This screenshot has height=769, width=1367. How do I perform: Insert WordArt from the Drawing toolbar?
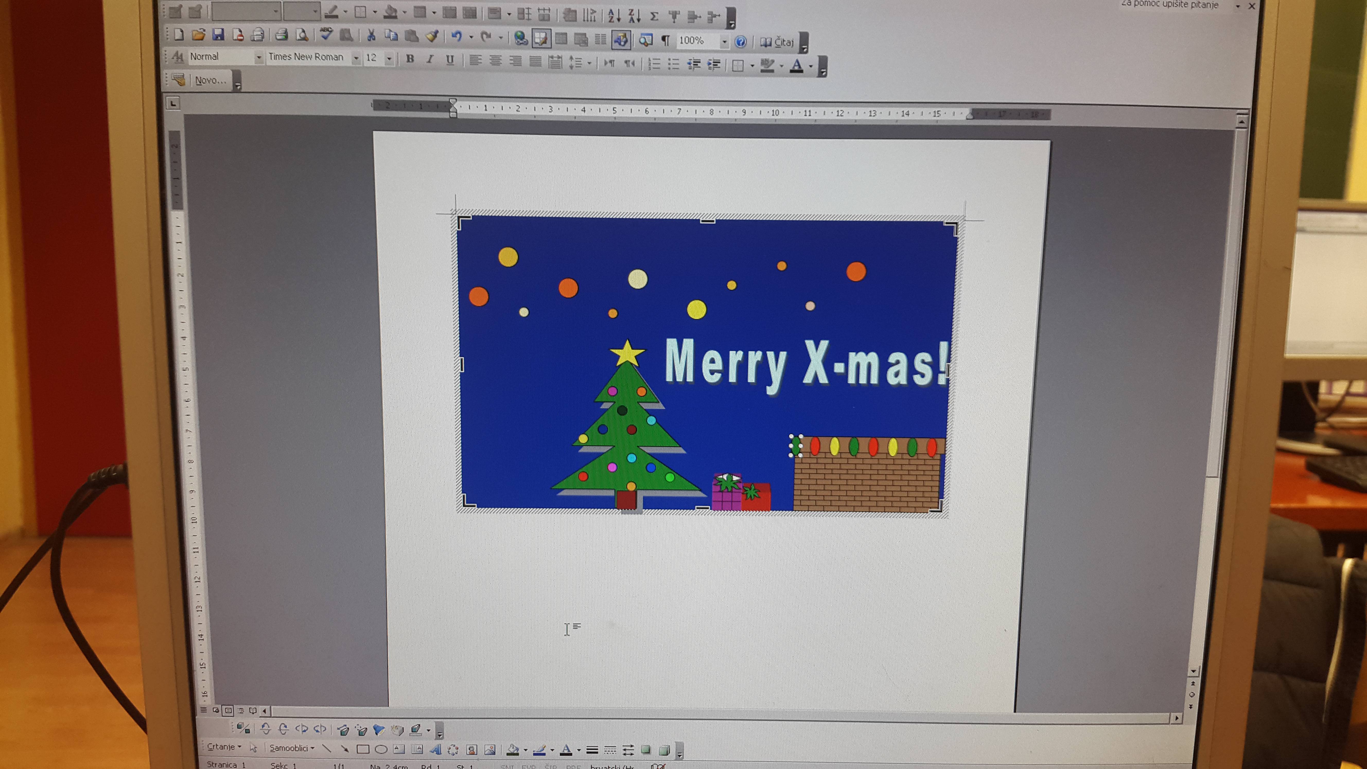[x=435, y=750]
